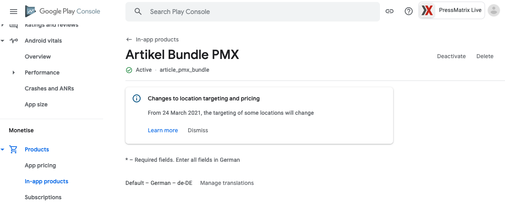Open the hamburger navigation menu
Image resolution: width=505 pixels, height=204 pixels.
pos(14,12)
